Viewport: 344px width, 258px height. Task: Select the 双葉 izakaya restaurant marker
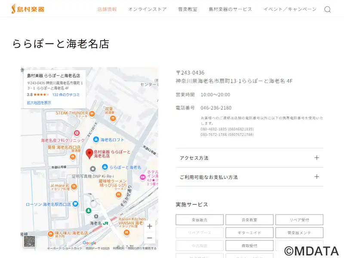pos(113,119)
